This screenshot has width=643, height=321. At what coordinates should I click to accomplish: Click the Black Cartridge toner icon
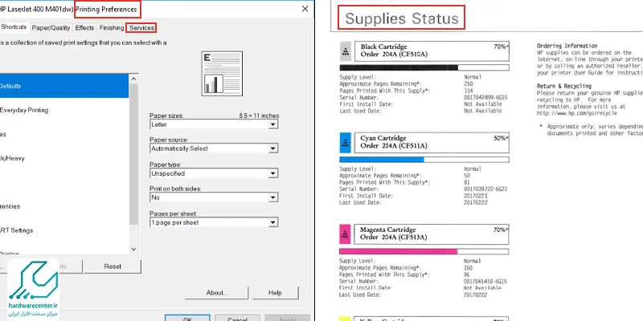[x=346, y=51]
